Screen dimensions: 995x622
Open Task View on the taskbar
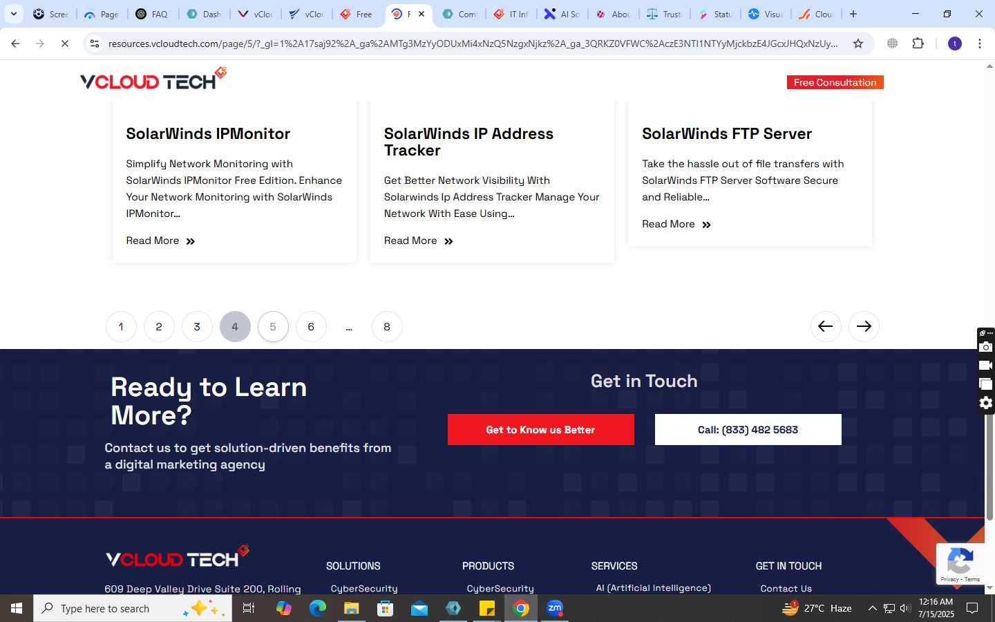(249, 608)
